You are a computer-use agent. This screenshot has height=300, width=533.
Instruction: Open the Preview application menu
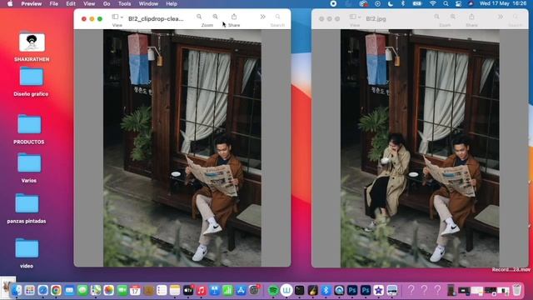pyautogui.click(x=32, y=3)
